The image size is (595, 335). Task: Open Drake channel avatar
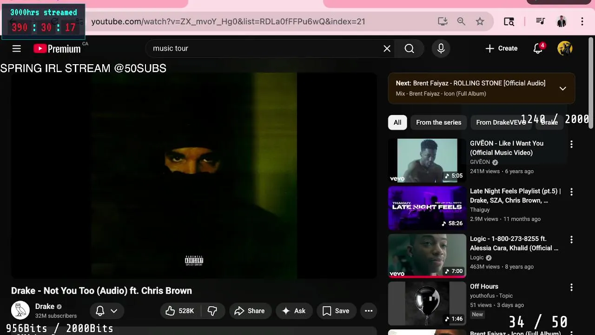click(20, 311)
